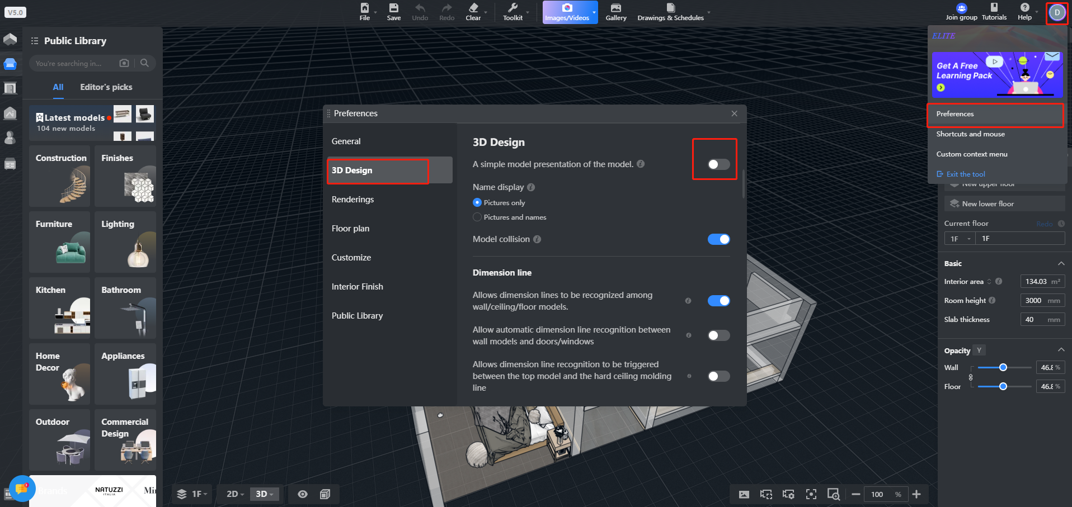Collapse the Basic section chevron
Screen dimensions: 1072x507
[x=1061, y=263]
